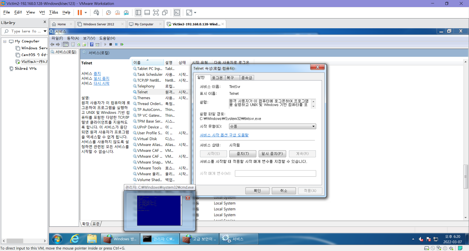Revert VM to previous snapshot
The height and width of the screenshot is (251, 469).
tap(117, 12)
